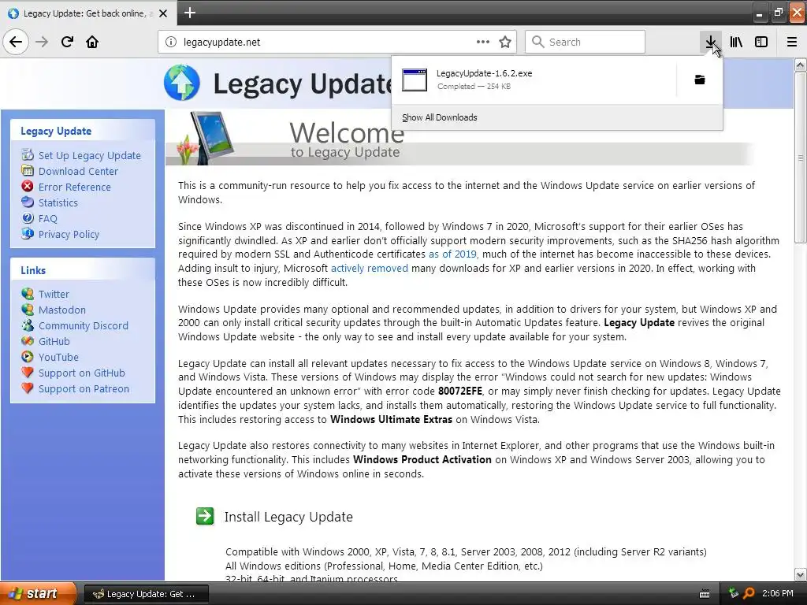Open Support on Patreon link

pyautogui.click(x=84, y=389)
